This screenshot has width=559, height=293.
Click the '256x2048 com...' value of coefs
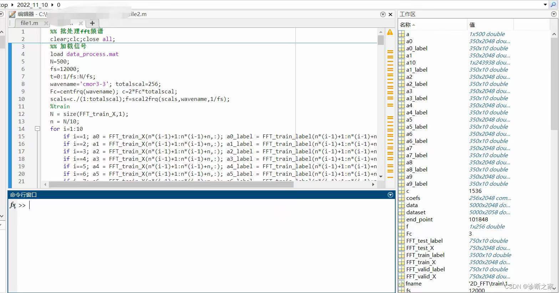click(490, 198)
